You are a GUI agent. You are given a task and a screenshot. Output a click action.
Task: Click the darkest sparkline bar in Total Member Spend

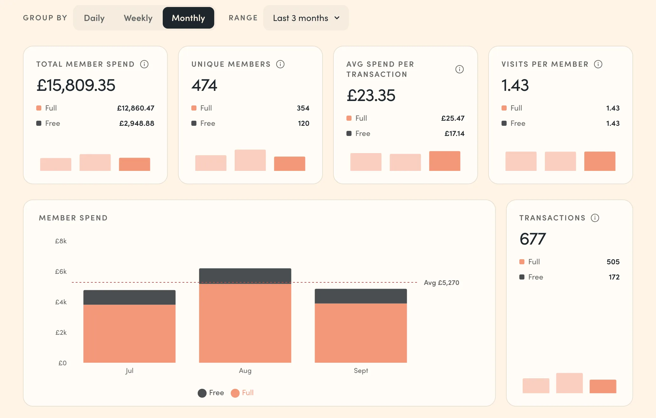(134, 164)
